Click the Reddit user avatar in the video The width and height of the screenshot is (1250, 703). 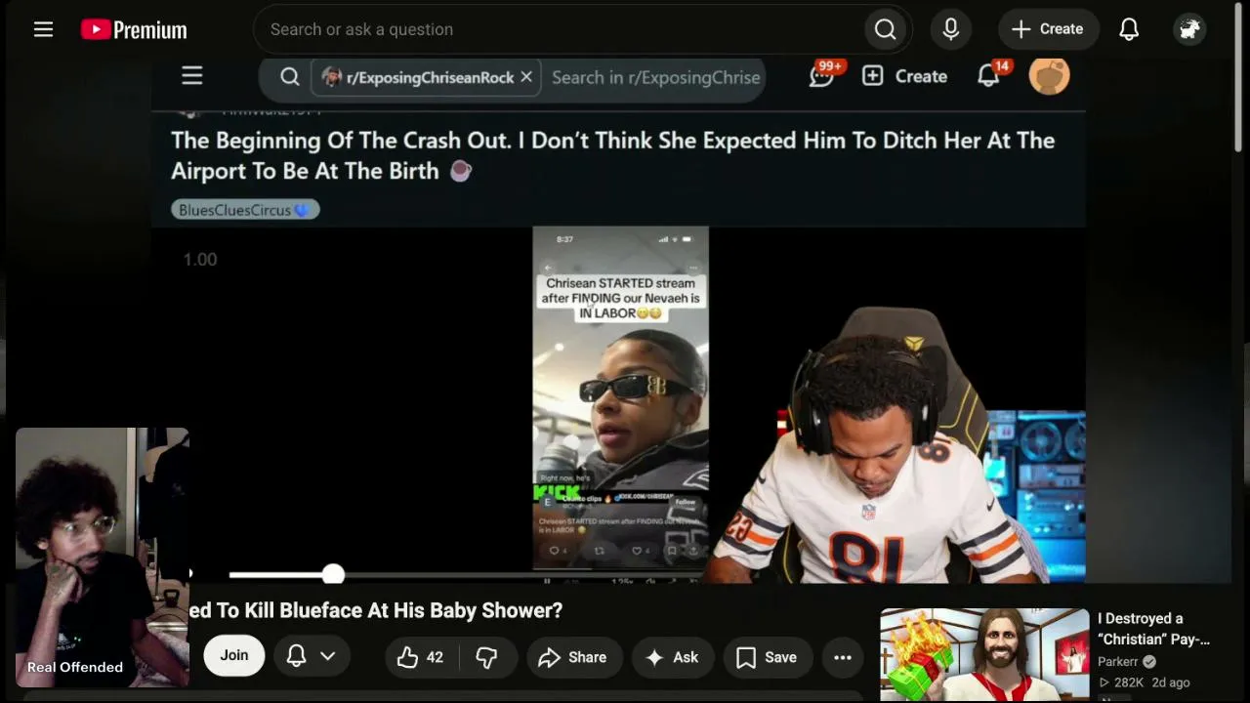click(x=1050, y=75)
